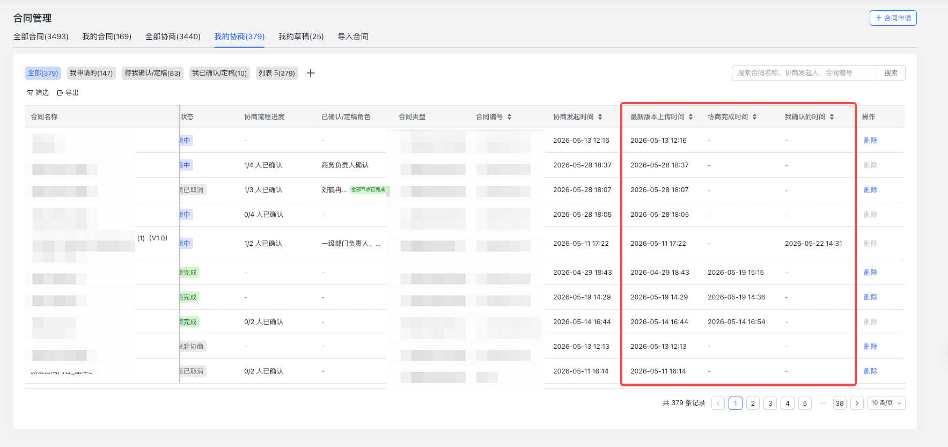Click the pagination ellipsis to jump pages
948x447 pixels.
coord(822,403)
